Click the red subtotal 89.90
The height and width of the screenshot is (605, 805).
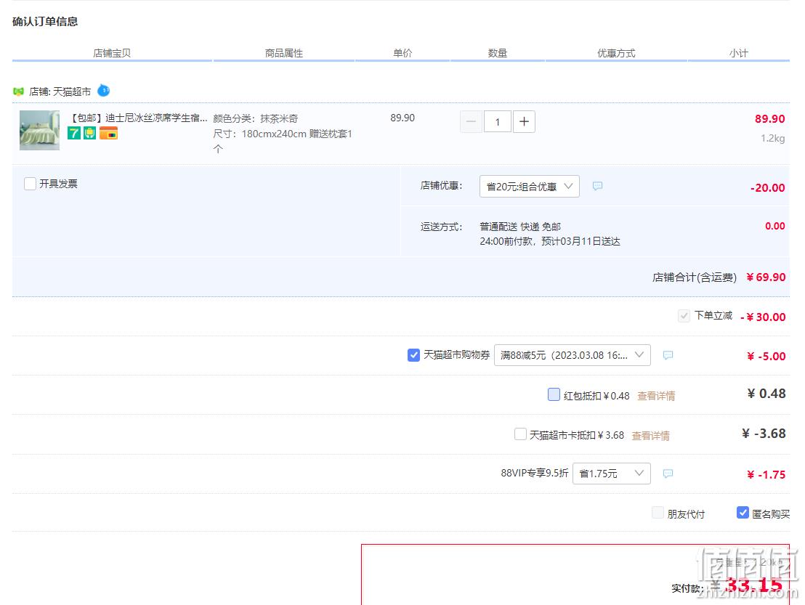769,119
